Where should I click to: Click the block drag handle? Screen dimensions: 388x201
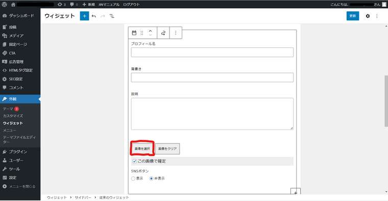pos(142,33)
